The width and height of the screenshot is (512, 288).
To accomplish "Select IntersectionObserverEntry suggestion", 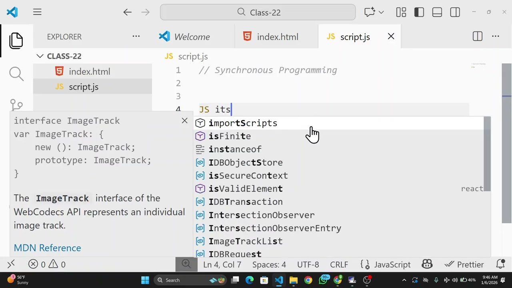I will coord(338,228).
